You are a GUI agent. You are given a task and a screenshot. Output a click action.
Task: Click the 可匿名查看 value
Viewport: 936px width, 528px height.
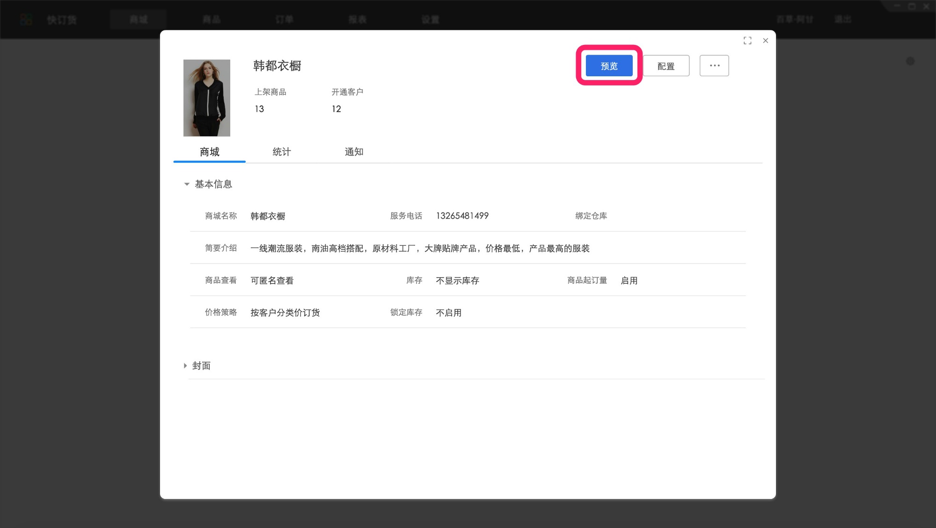pyautogui.click(x=272, y=280)
